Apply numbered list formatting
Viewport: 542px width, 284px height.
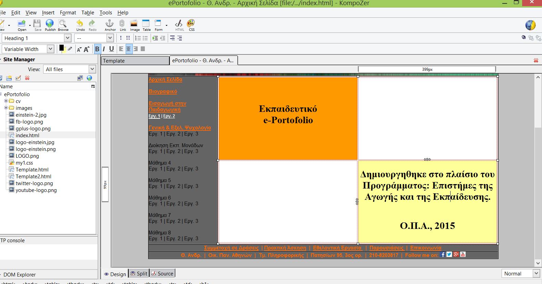[x=138, y=38]
